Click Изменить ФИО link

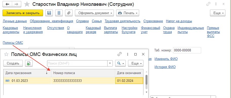tap(166, 59)
